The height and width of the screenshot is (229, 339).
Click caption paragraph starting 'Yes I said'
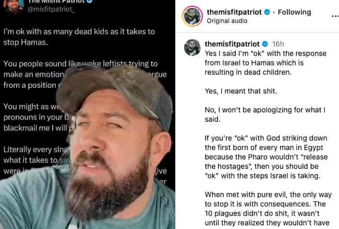point(265,63)
